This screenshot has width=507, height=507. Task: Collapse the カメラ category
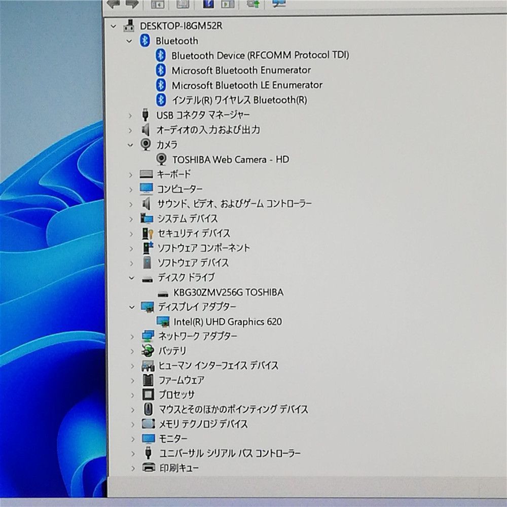130,145
